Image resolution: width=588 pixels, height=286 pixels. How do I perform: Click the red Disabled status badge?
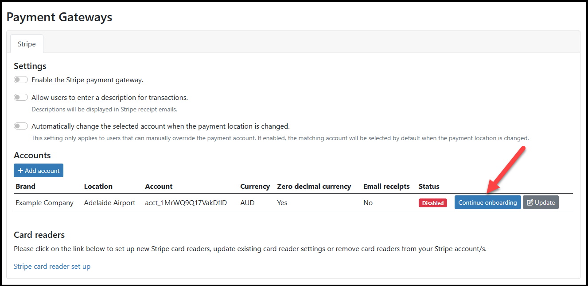433,203
